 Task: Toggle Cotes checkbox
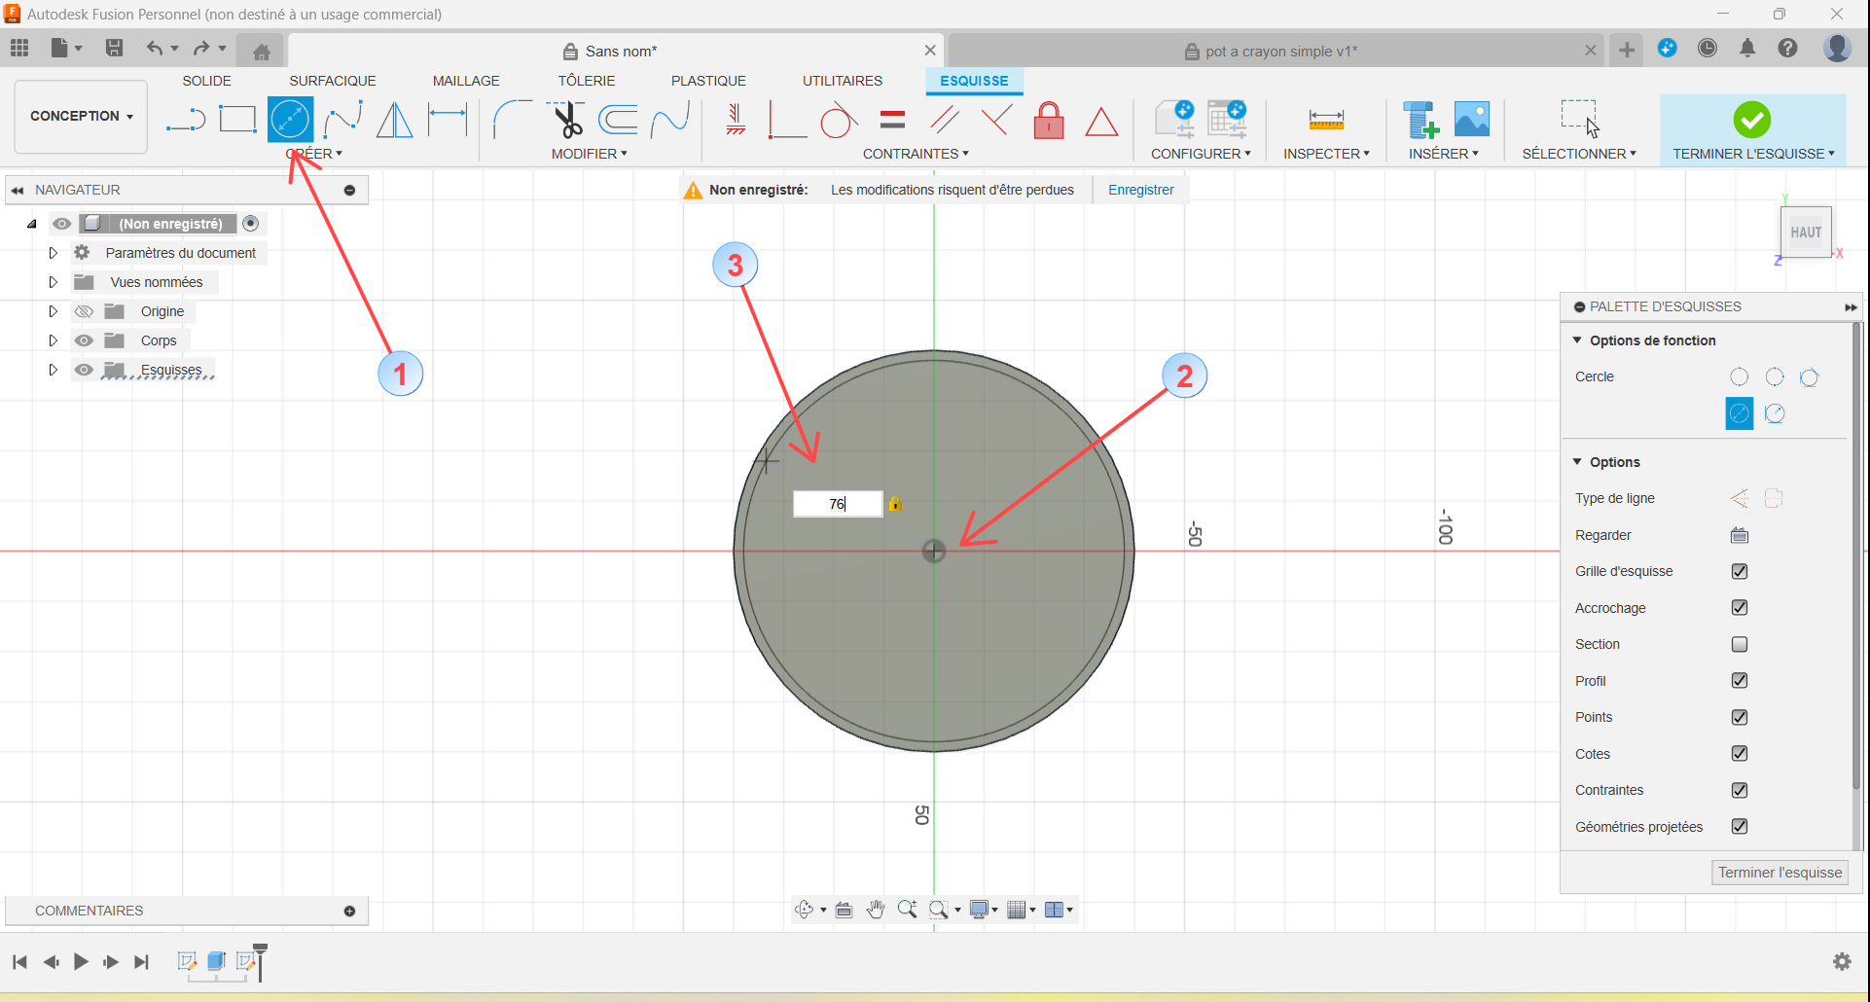pos(1740,753)
